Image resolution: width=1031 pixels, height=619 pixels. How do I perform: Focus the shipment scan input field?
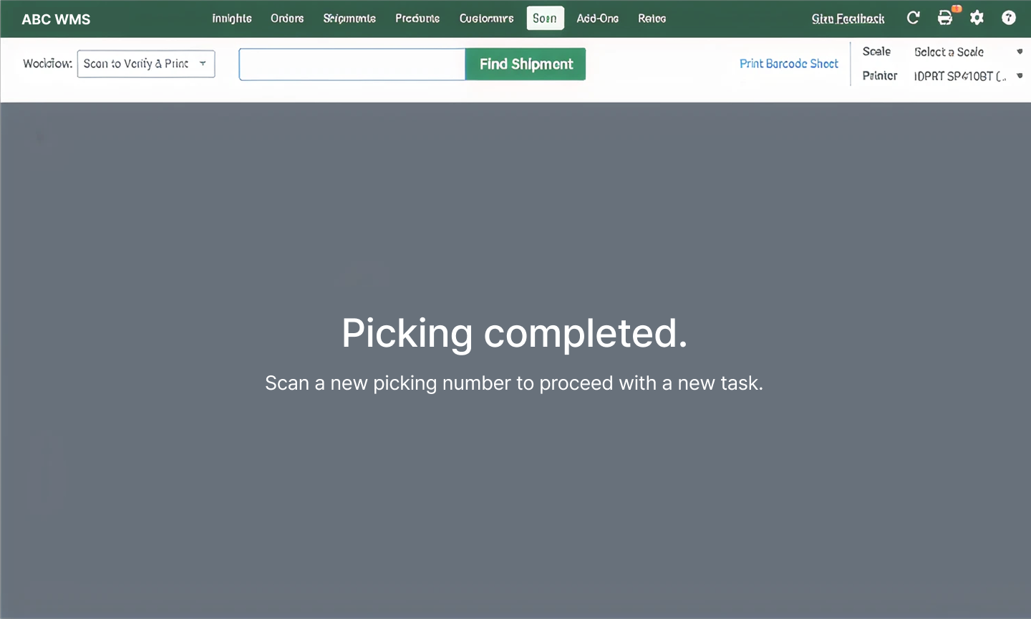click(x=352, y=64)
